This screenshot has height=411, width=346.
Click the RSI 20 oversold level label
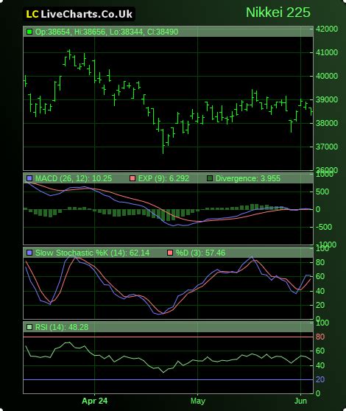(x=320, y=379)
